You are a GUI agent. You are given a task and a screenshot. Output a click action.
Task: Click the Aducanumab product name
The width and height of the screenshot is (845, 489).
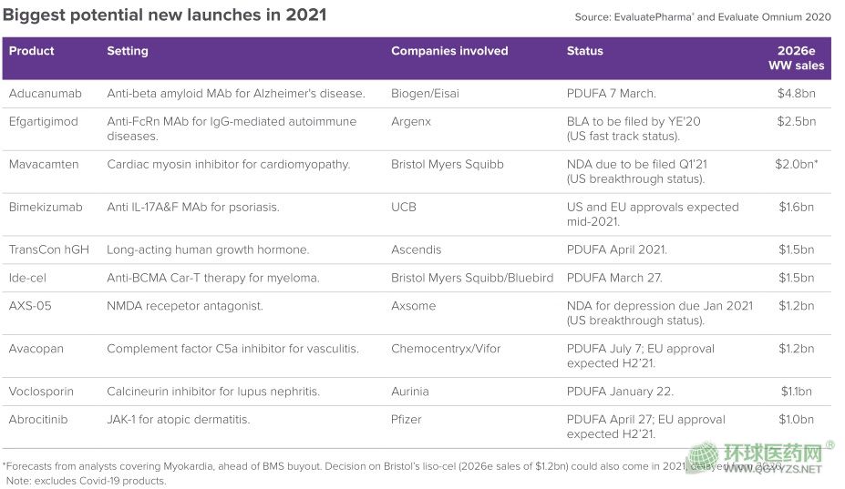45,94
